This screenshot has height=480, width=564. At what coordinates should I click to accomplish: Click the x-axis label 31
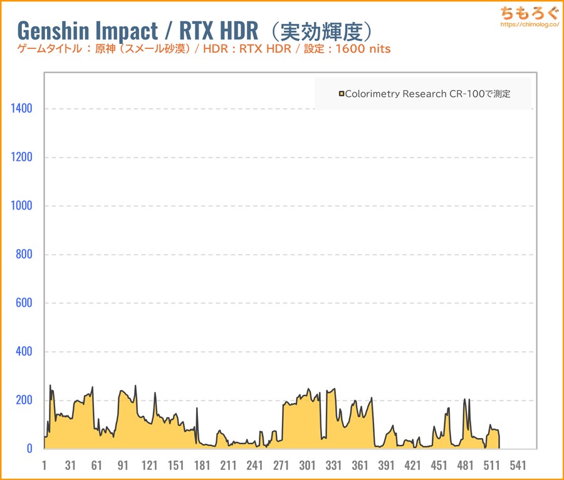pyautogui.click(x=70, y=465)
